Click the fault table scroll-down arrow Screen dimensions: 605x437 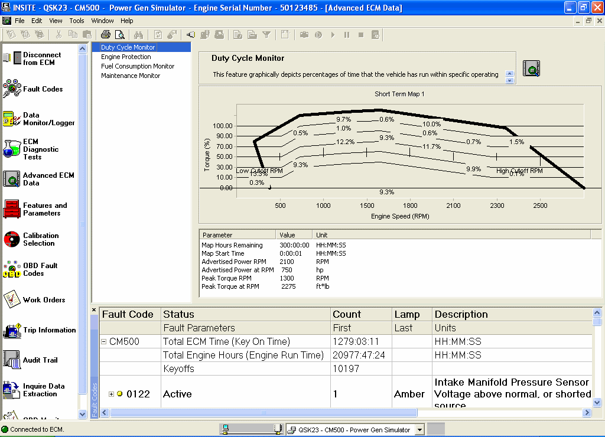point(597,403)
